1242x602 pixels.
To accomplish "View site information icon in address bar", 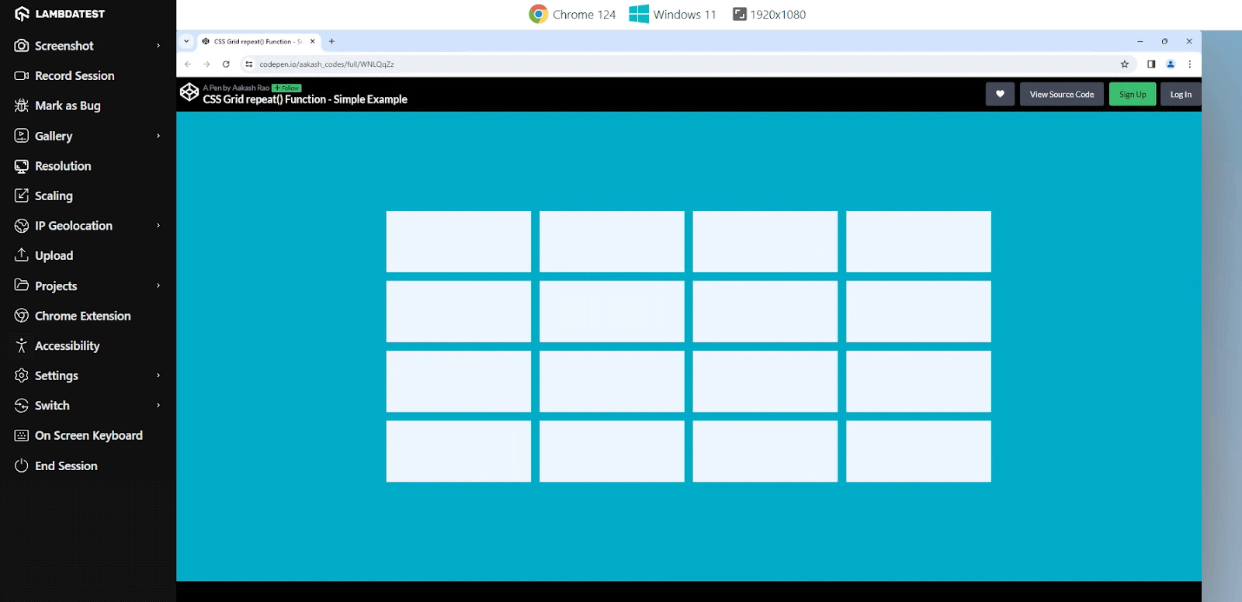I will point(249,64).
